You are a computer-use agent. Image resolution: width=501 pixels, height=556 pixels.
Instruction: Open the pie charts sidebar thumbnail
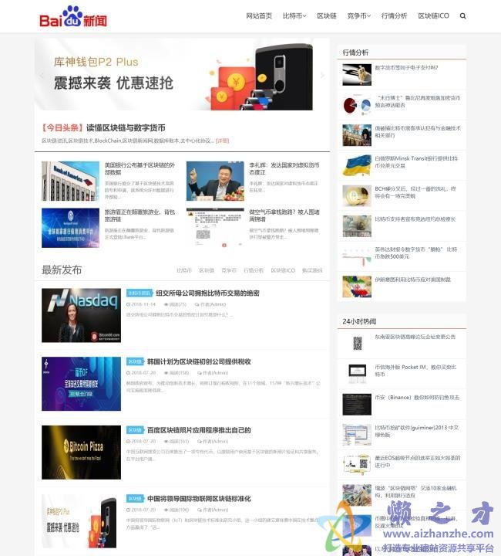357,105
